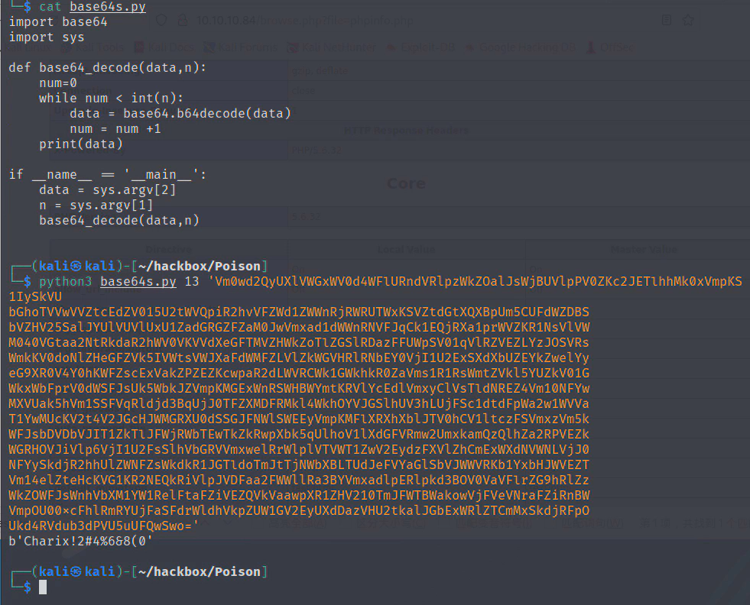Click the 'data = sys.argv[2]' line
This screenshot has height=605, width=750.
tap(107, 189)
